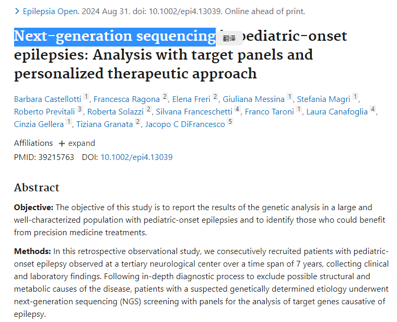Open author Franco Taroni's link

point(270,112)
